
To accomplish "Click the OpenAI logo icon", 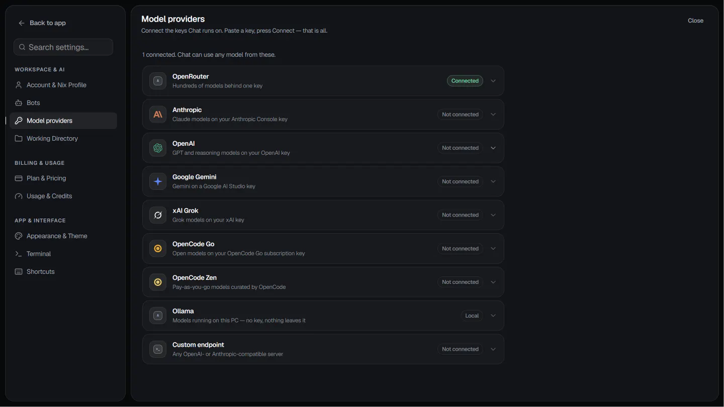I will tap(158, 148).
